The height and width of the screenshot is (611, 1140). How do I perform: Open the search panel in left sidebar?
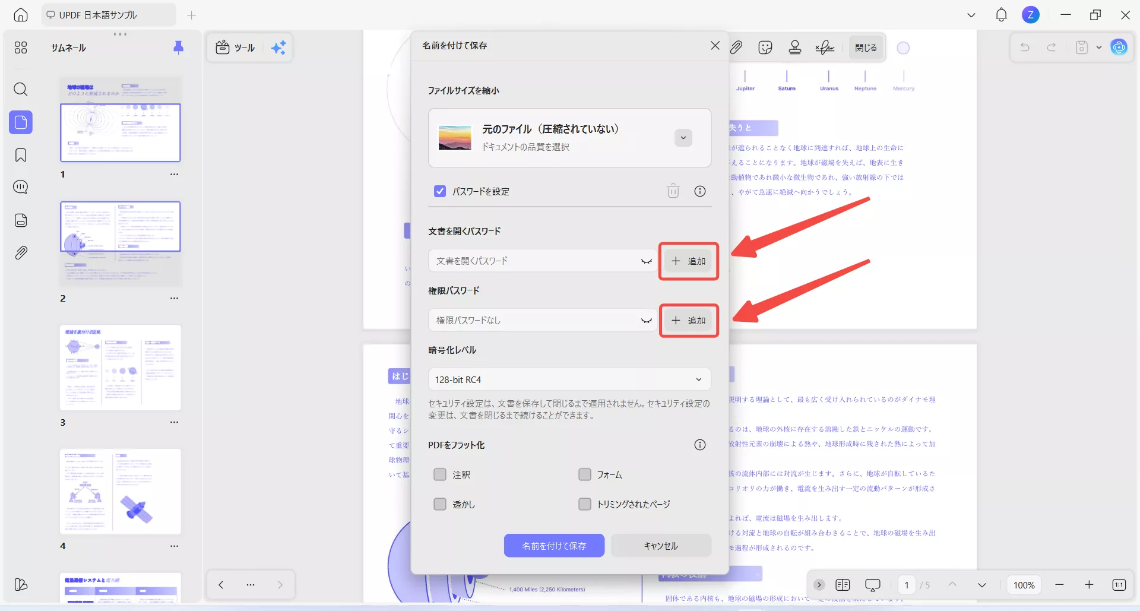21,89
